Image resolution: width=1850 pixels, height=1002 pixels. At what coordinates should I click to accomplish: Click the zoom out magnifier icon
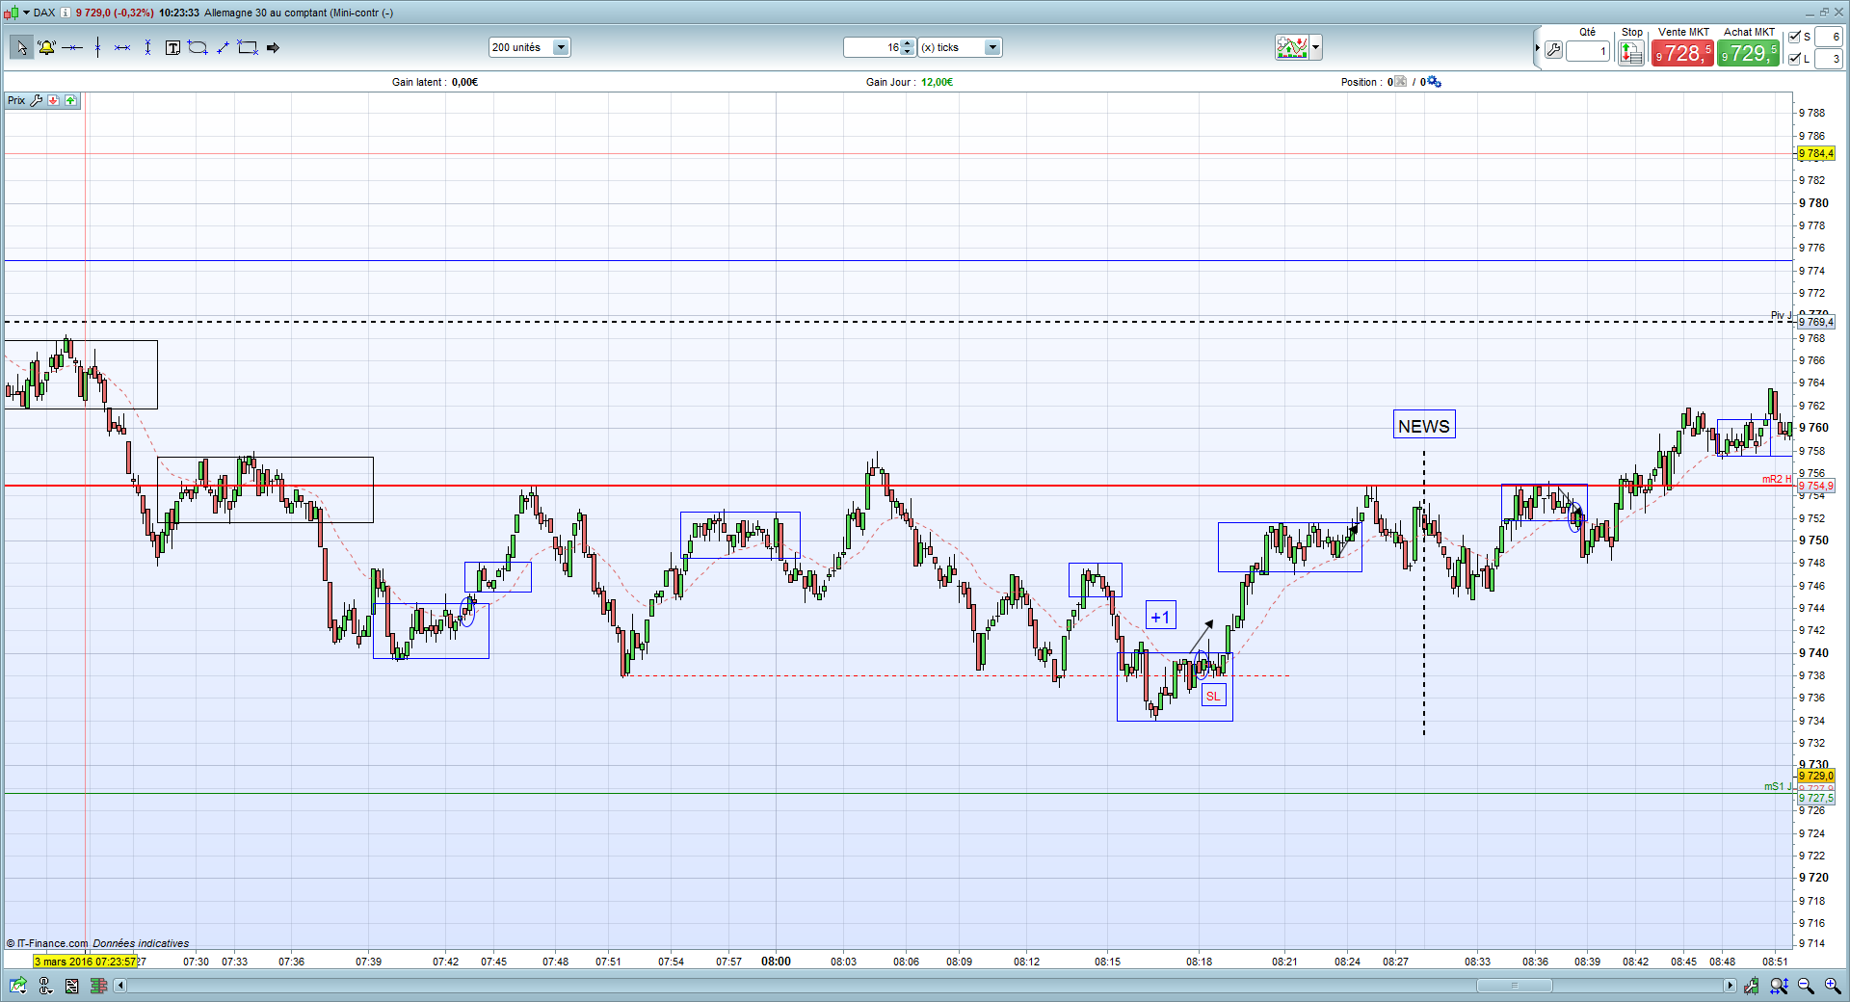click(x=1806, y=986)
